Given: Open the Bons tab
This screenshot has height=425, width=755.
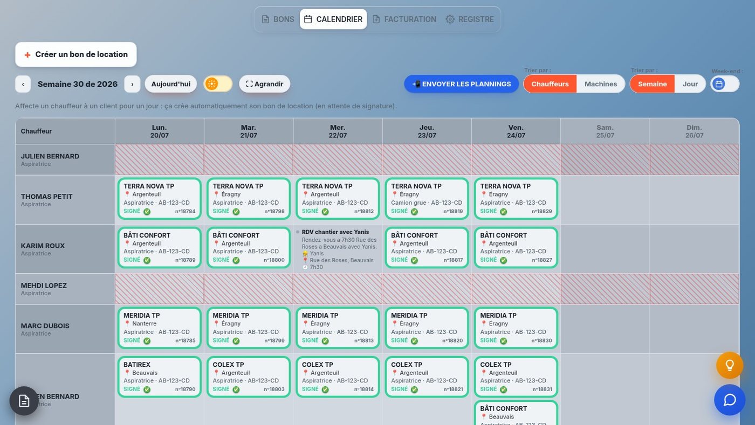Looking at the screenshot, I should coord(278,19).
